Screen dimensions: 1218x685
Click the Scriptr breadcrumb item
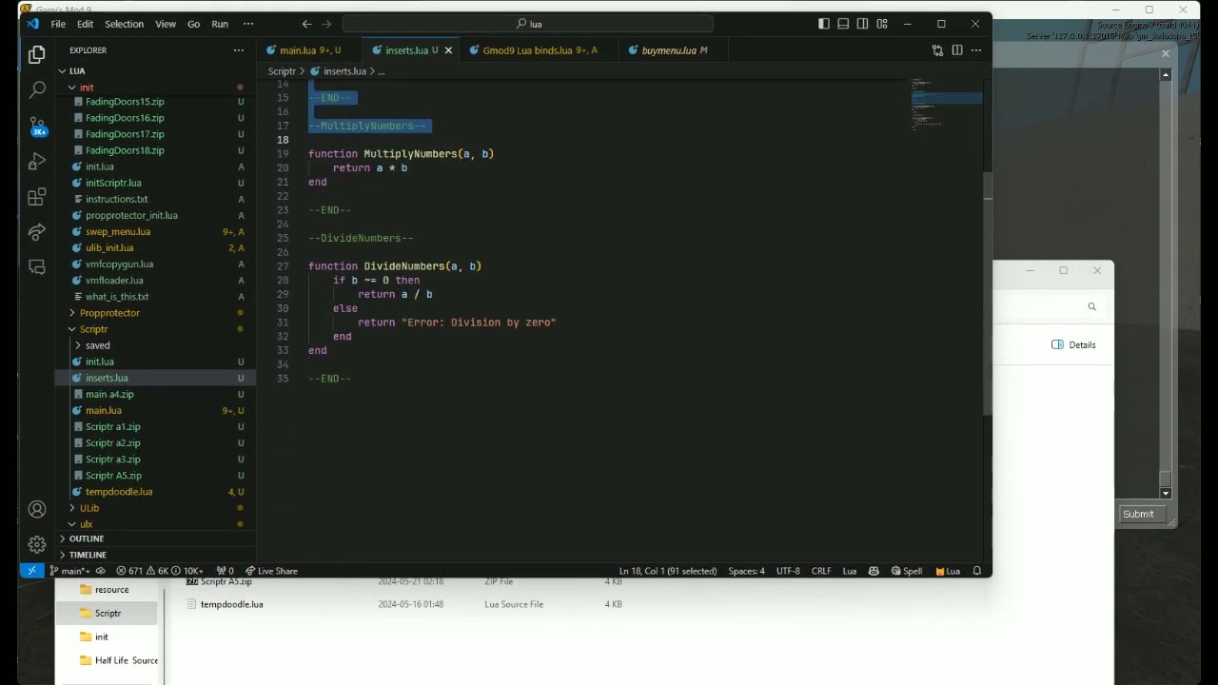pyautogui.click(x=282, y=71)
